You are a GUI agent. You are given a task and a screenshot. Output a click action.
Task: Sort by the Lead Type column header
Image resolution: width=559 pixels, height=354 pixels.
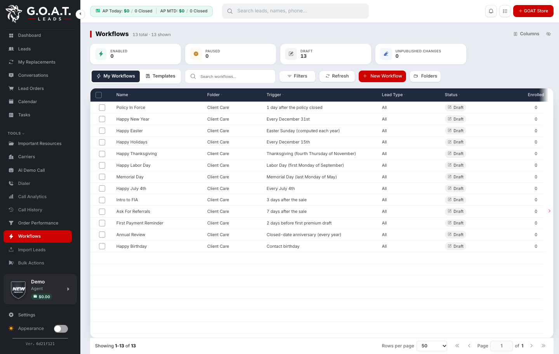[x=392, y=95]
